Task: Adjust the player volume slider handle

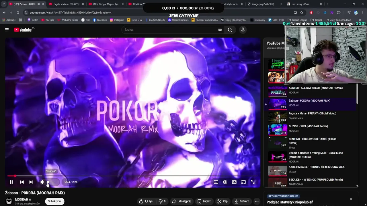Action: point(48,182)
